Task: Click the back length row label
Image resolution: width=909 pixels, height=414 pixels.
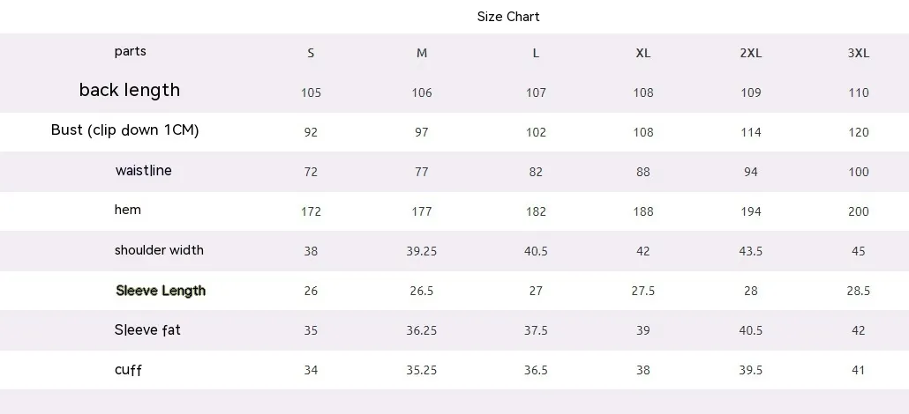Action: [130, 90]
